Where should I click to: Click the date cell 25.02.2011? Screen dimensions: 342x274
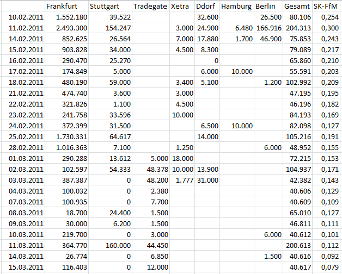[23, 136]
